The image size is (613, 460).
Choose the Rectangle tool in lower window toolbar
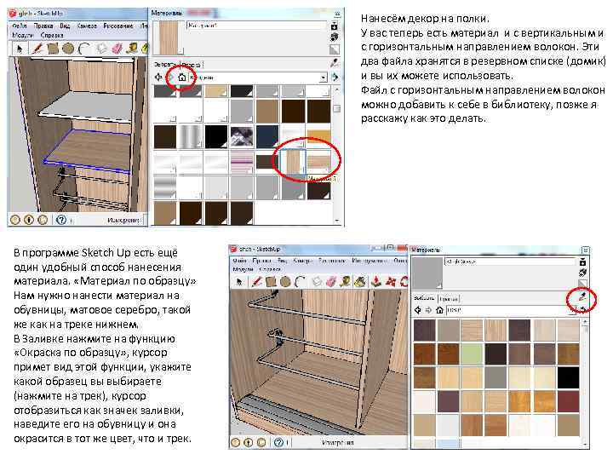click(271, 282)
